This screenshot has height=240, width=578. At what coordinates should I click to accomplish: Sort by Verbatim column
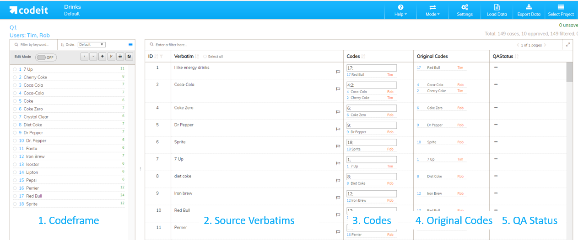point(197,57)
